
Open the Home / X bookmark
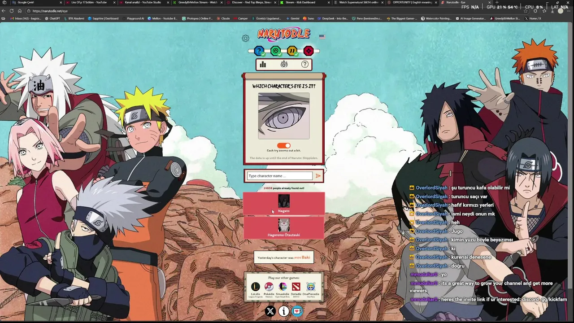click(533, 18)
